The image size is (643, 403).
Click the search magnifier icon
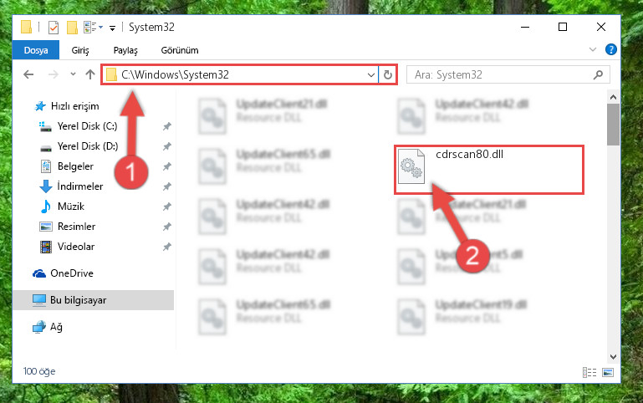coord(598,74)
